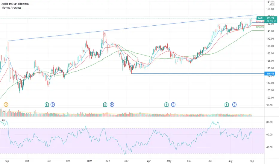Screen dimensions: 279x164
Task: Click the 2021 label on time axis
Action: (90, 161)
